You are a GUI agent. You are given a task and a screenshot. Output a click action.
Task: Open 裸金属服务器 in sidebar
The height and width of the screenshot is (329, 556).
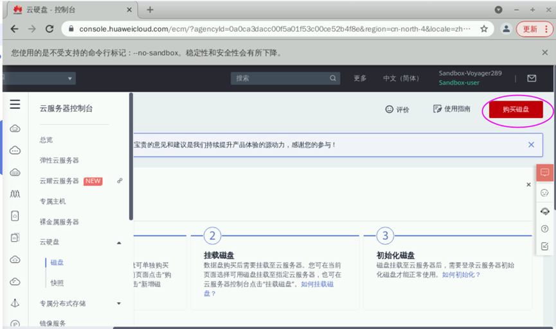tap(59, 222)
